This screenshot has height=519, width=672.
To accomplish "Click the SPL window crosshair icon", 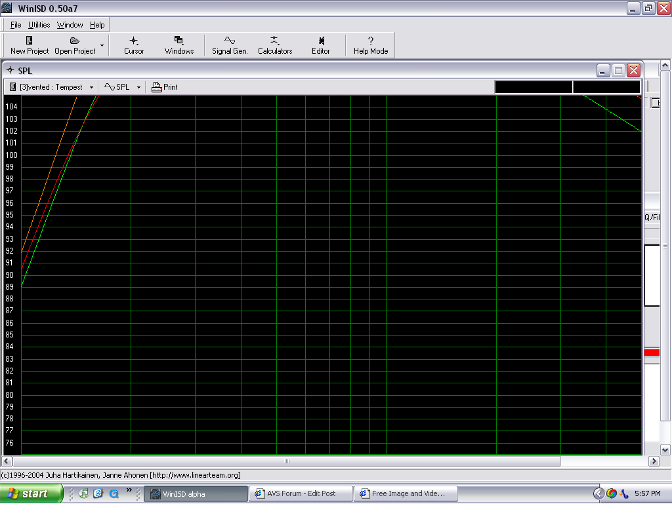I will coord(10,70).
